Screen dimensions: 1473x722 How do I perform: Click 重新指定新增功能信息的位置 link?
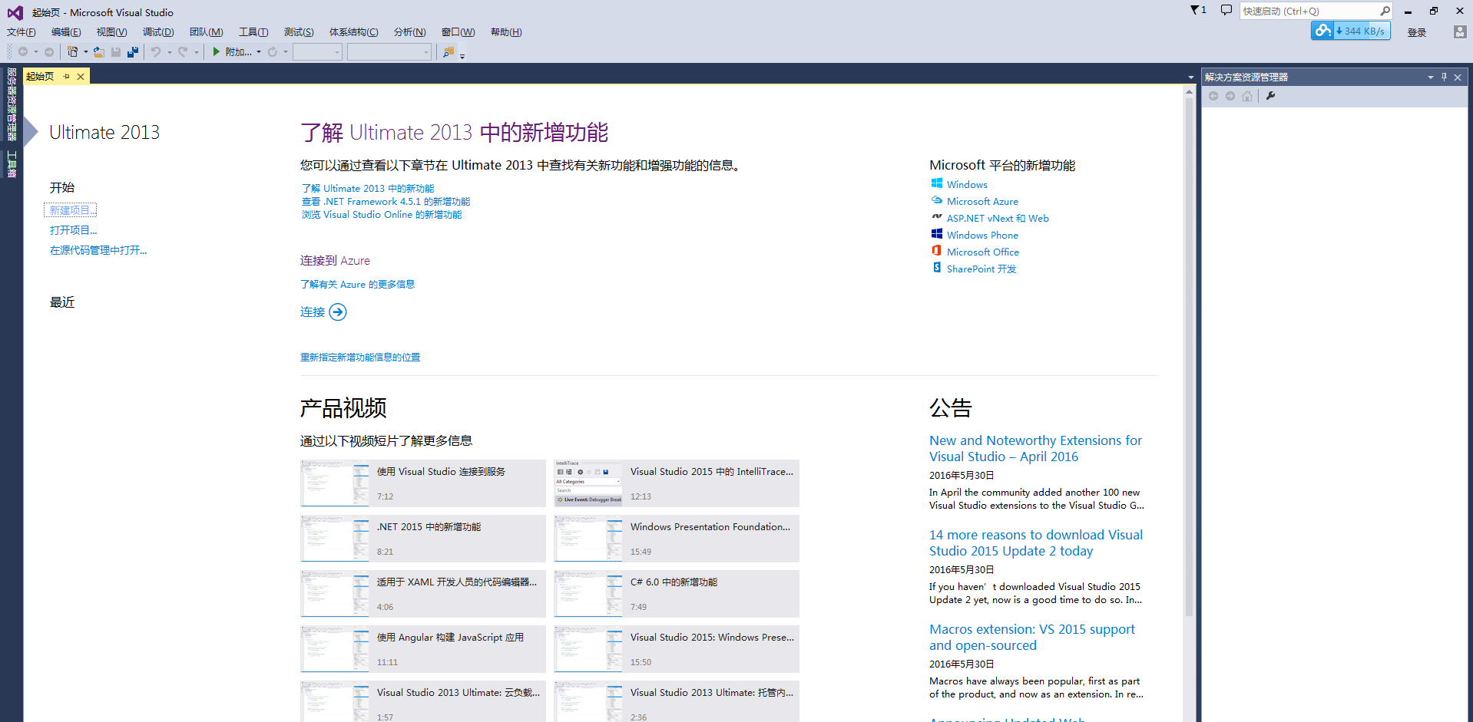coord(360,357)
